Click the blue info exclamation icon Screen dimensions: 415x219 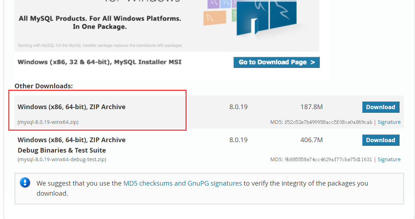click(x=25, y=182)
